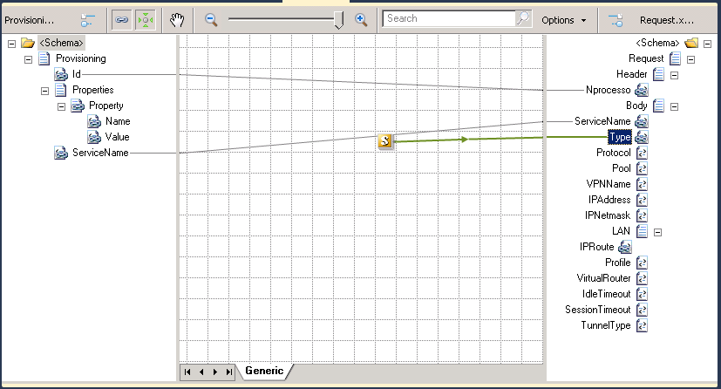Toggle show all links button
The width and height of the screenshot is (721, 389).
point(122,19)
